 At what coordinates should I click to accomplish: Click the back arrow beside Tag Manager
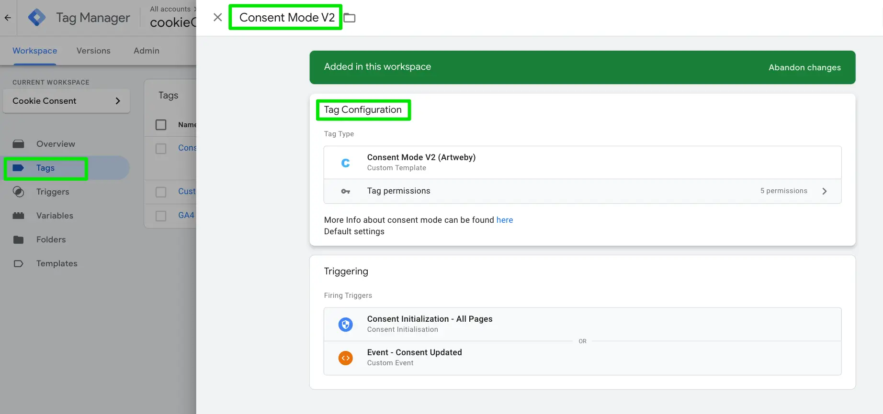(x=8, y=18)
